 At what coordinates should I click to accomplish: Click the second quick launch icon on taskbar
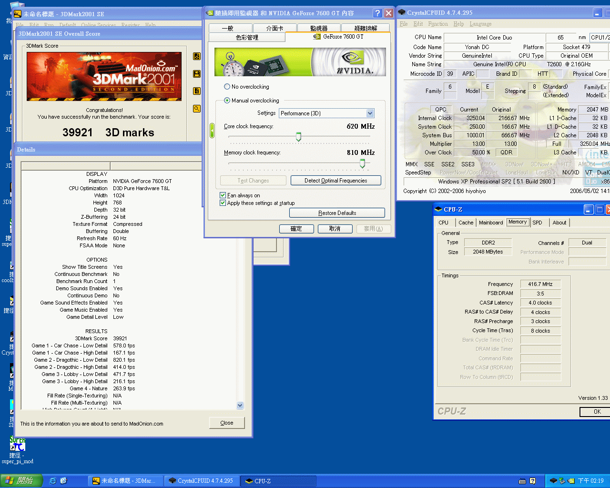coord(63,481)
